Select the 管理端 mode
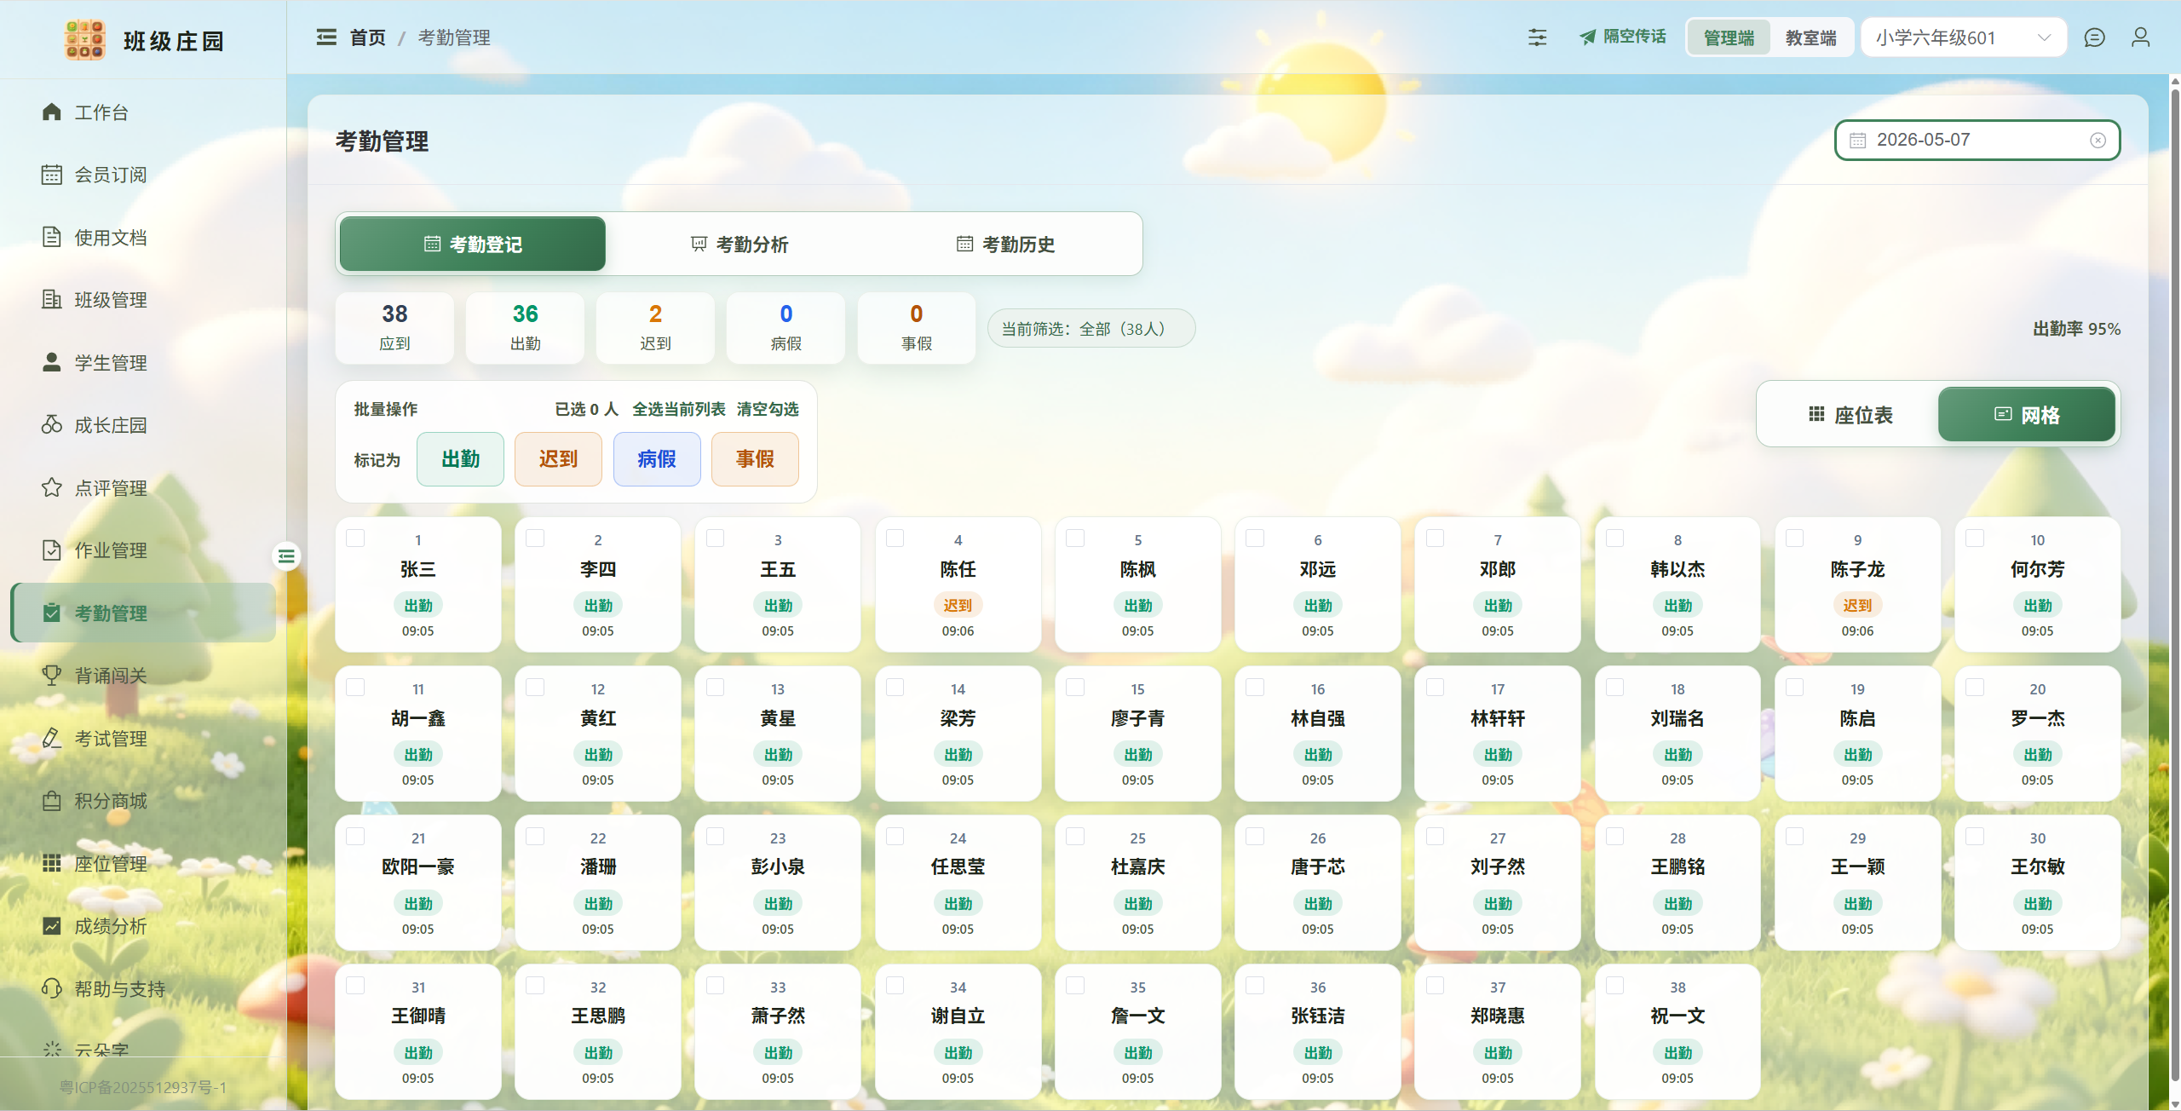 click(x=1729, y=37)
